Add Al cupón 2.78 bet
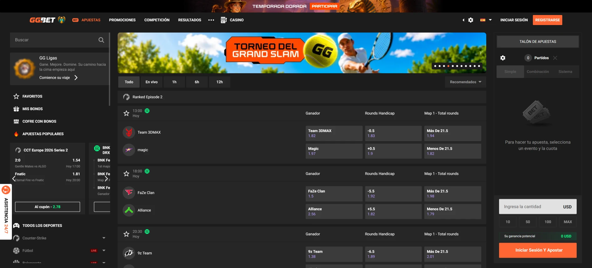Viewport: 592px width, 268px height. point(48,207)
